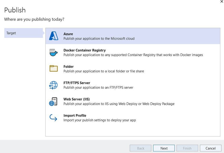Choose the Azure publish target title
Image resolution: width=224 pixels, height=153 pixels.
[68, 34]
